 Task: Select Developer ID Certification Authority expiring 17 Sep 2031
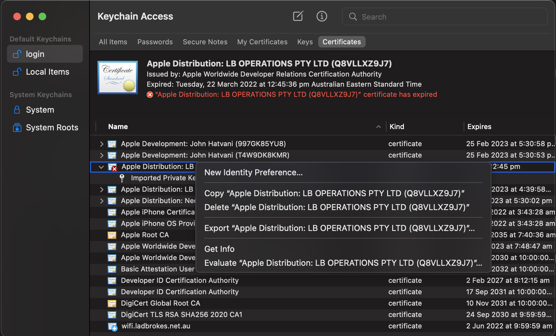[x=323, y=292]
